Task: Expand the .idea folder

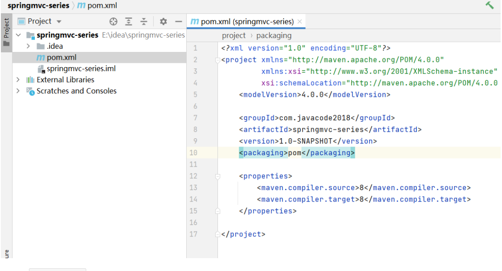Action: pos(28,46)
